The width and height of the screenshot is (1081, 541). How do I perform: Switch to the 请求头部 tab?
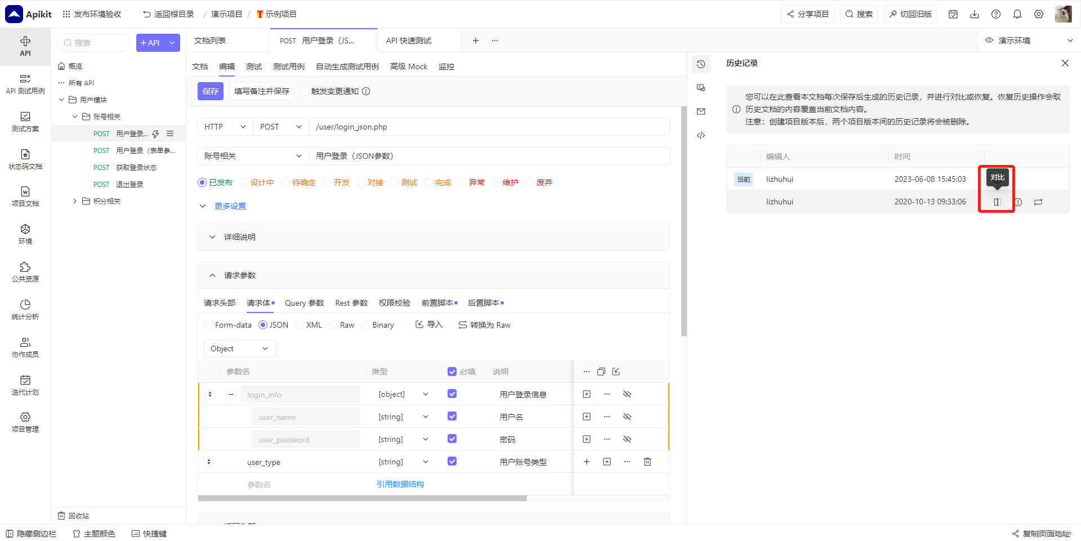220,303
